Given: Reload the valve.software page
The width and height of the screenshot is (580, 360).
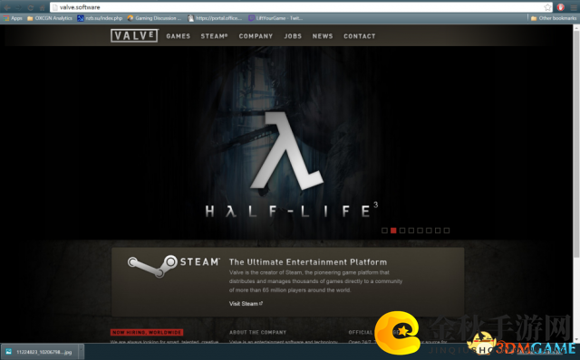Looking at the screenshot, I should coord(30,7).
